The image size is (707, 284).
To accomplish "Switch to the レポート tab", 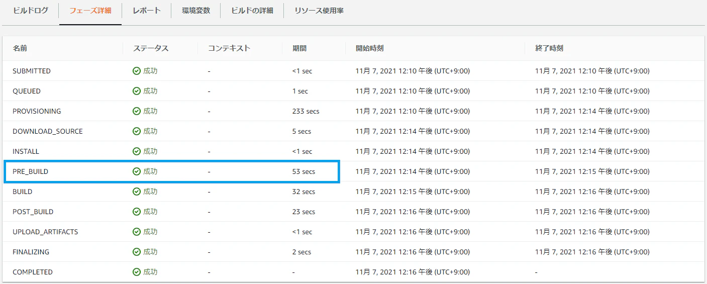I will (x=147, y=11).
